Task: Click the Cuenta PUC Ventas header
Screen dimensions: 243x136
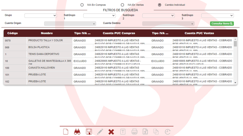Action: click(x=199, y=33)
